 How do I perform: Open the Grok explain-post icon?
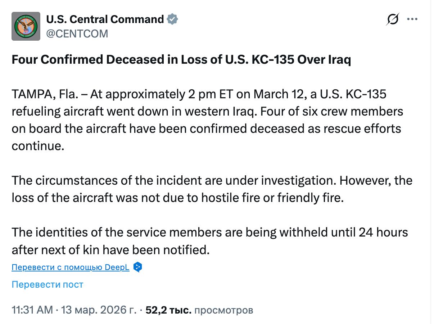(392, 19)
